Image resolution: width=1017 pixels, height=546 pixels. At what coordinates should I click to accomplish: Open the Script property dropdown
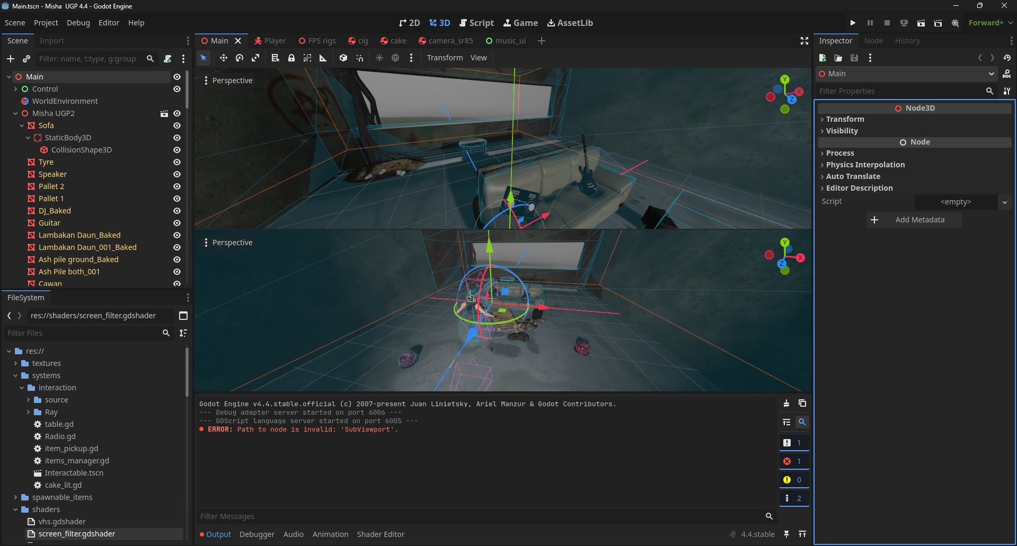pyautogui.click(x=1004, y=202)
